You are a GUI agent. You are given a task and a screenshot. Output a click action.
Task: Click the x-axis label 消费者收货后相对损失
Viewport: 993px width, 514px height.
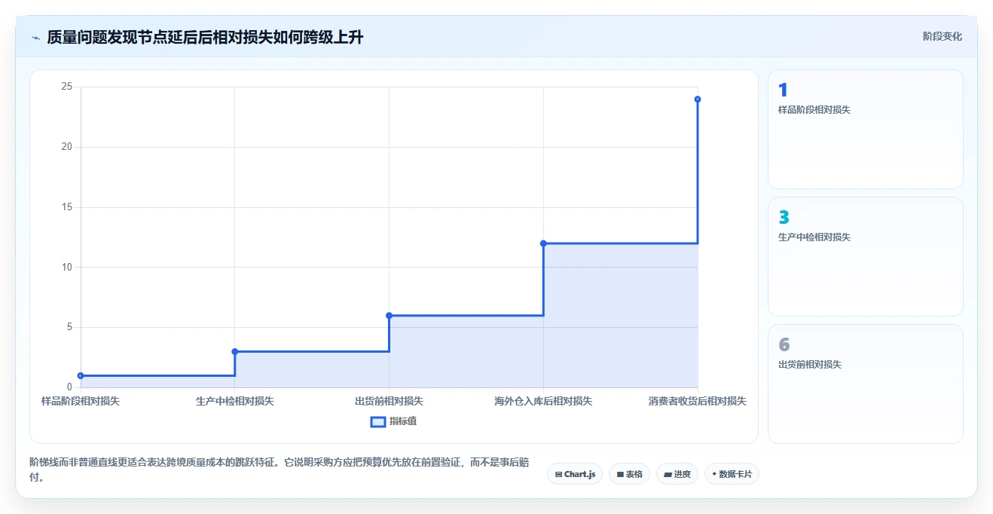point(698,401)
